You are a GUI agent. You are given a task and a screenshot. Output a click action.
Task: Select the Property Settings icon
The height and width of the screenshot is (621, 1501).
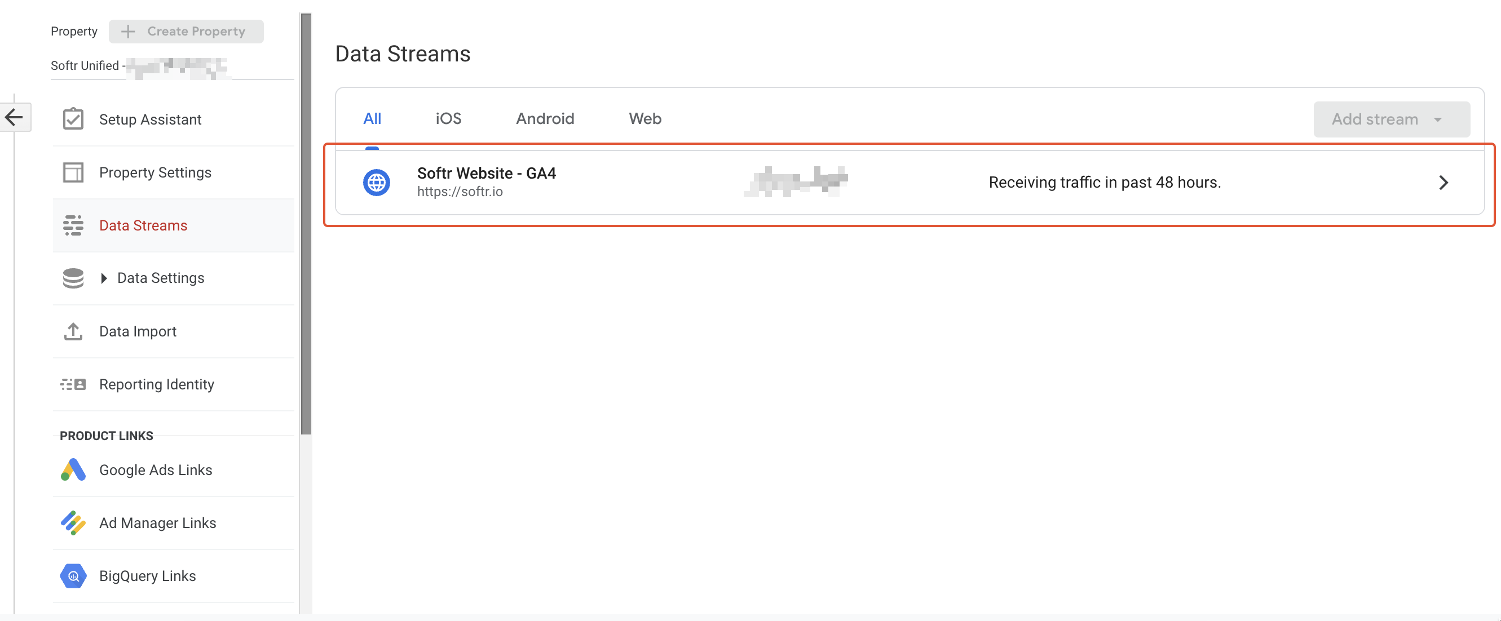tap(73, 172)
